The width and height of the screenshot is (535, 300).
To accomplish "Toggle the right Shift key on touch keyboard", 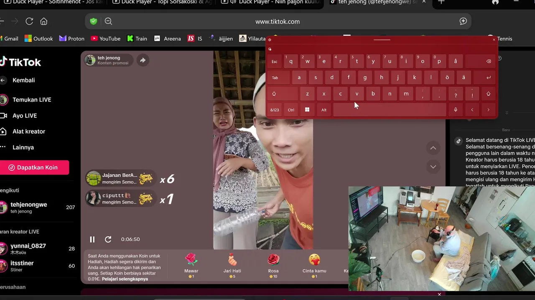I will pos(488,94).
